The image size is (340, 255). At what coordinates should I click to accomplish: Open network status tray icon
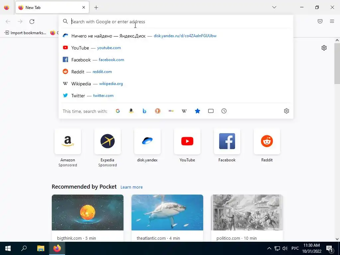[x=277, y=248]
